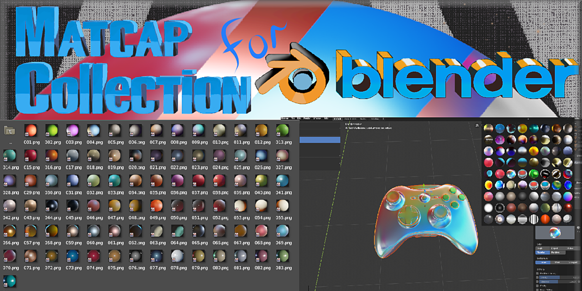Open the parent folder icon in file browser
Screen dimensions: 582x291
pyautogui.click(x=9, y=130)
